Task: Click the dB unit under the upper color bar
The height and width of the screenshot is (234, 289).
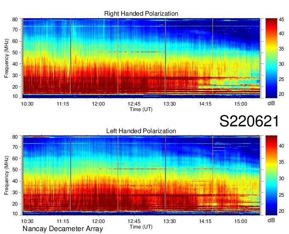Action: tap(271, 103)
